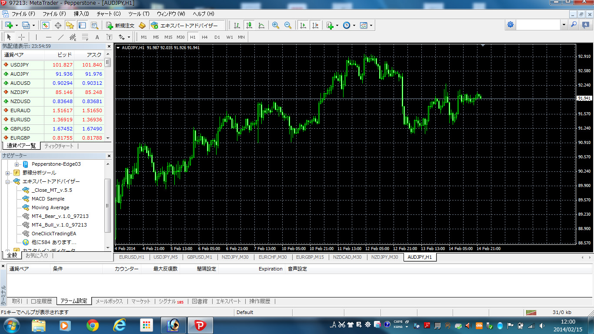Click the blue gear icon near search
The width and height of the screenshot is (594, 334).
pos(510,25)
